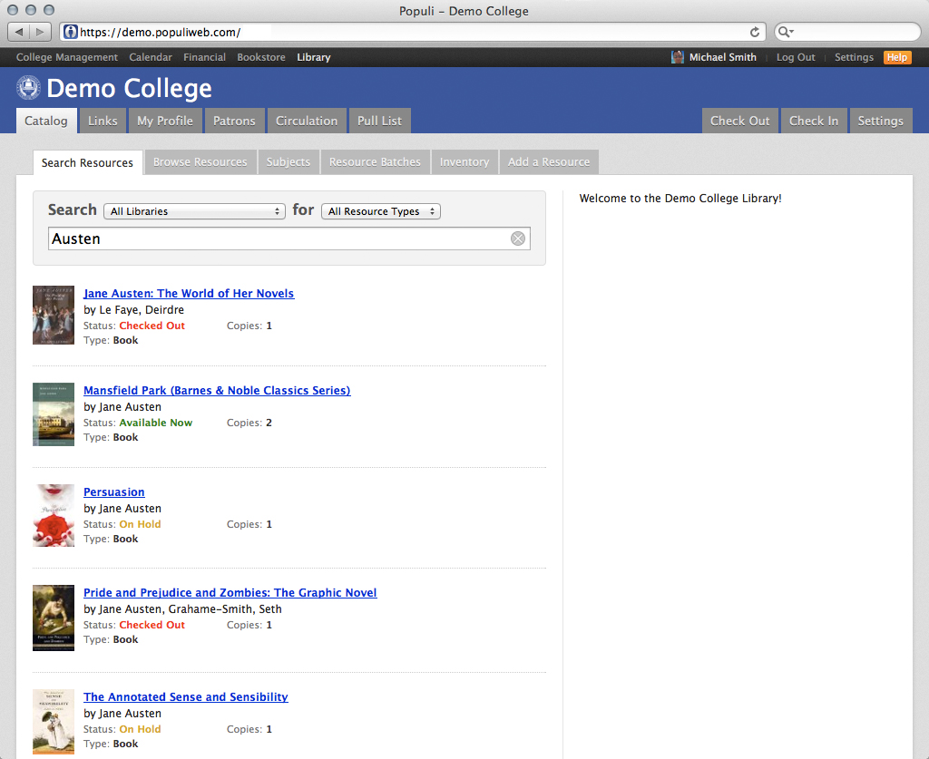The height and width of the screenshot is (759, 929).
Task: Clear the Austen search with the X icon
Action: pyautogui.click(x=518, y=238)
